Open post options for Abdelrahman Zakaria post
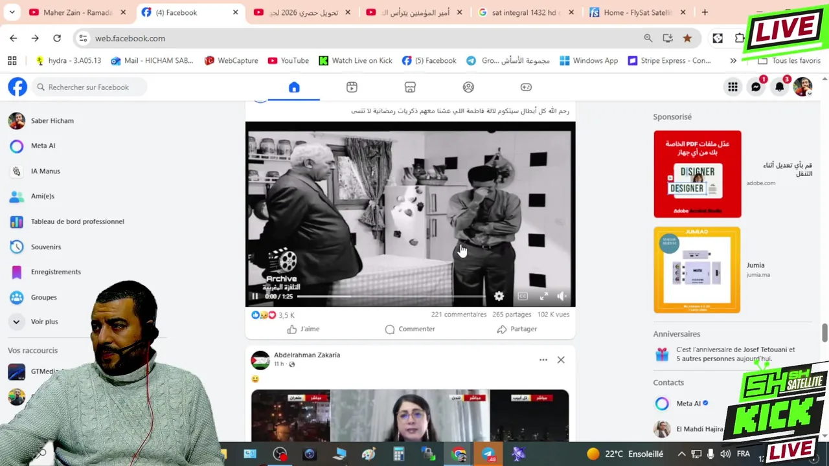The height and width of the screenshot is (466, 829). pyautogui.click(x=543, y=360)
